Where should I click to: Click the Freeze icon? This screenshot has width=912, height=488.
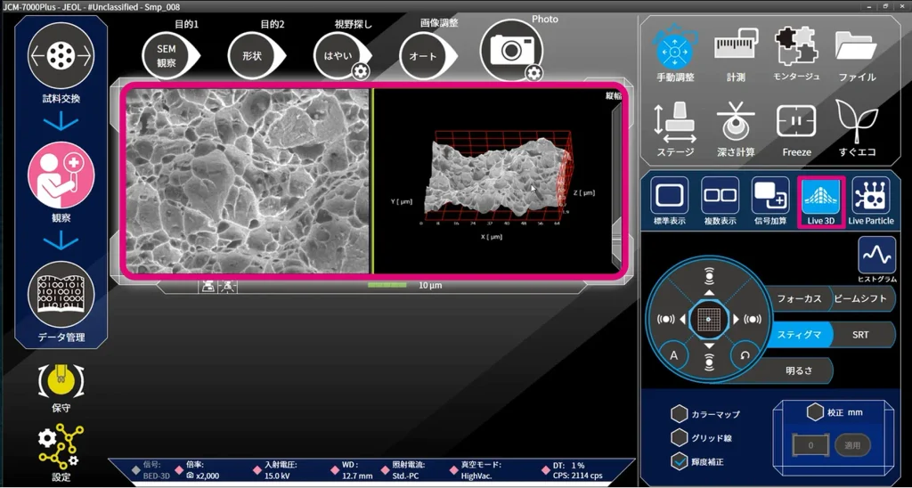pos(796,122)
